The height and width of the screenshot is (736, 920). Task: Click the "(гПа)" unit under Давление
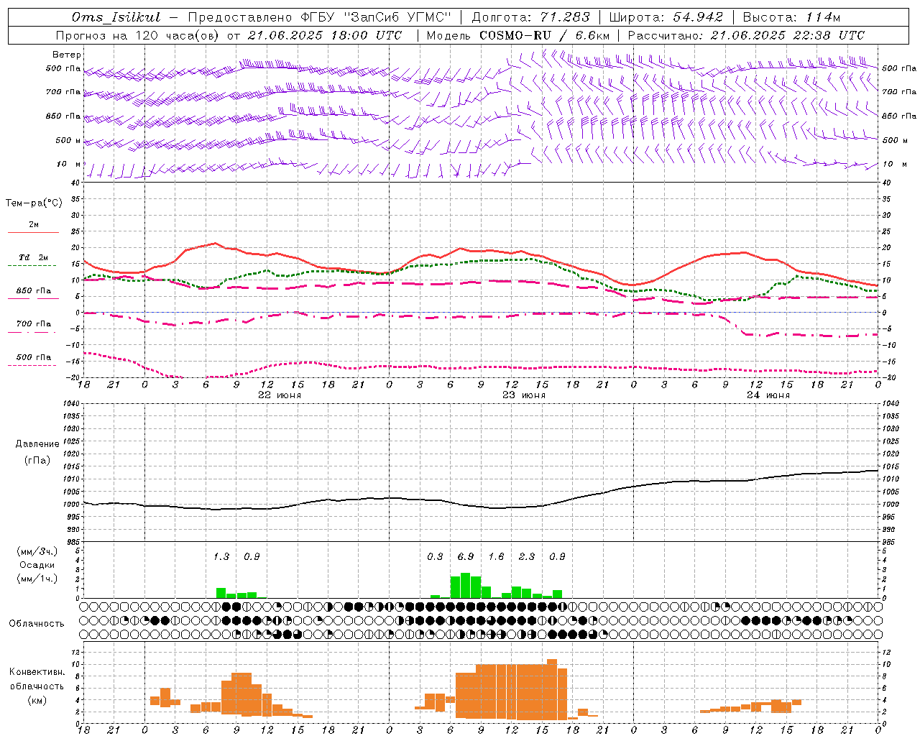(x=37, y=461)
